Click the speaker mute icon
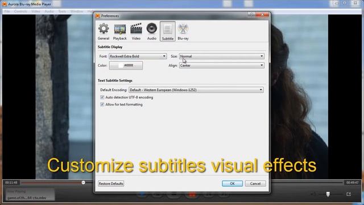 point(313,194)
